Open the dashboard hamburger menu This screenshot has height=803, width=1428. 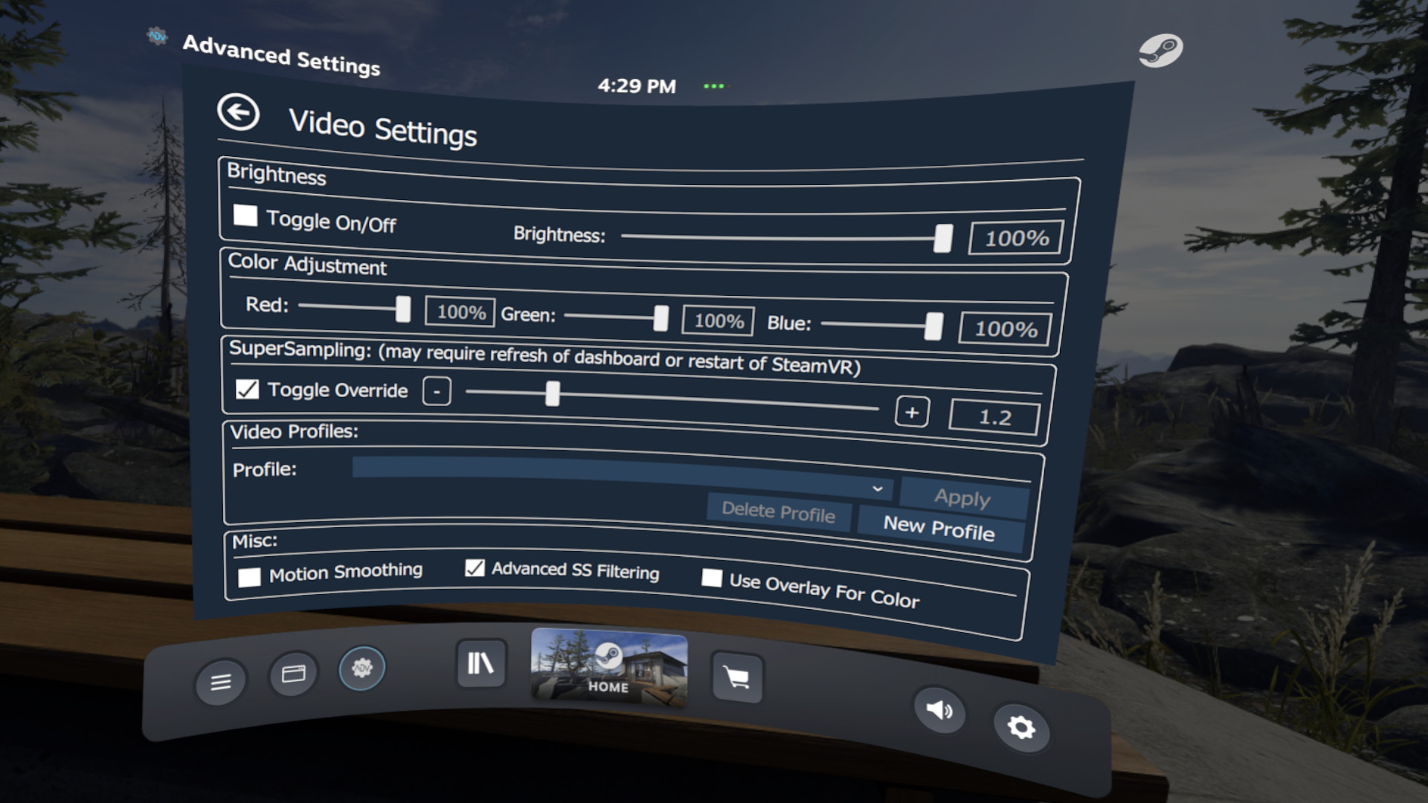click(x=220, y=681)
